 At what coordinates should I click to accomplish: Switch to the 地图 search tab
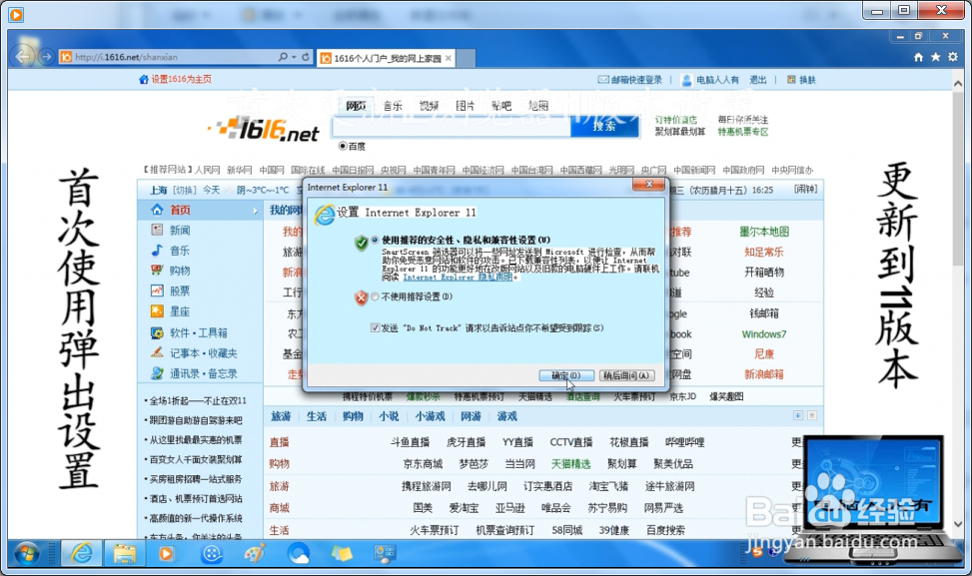[x=537, y=106]
